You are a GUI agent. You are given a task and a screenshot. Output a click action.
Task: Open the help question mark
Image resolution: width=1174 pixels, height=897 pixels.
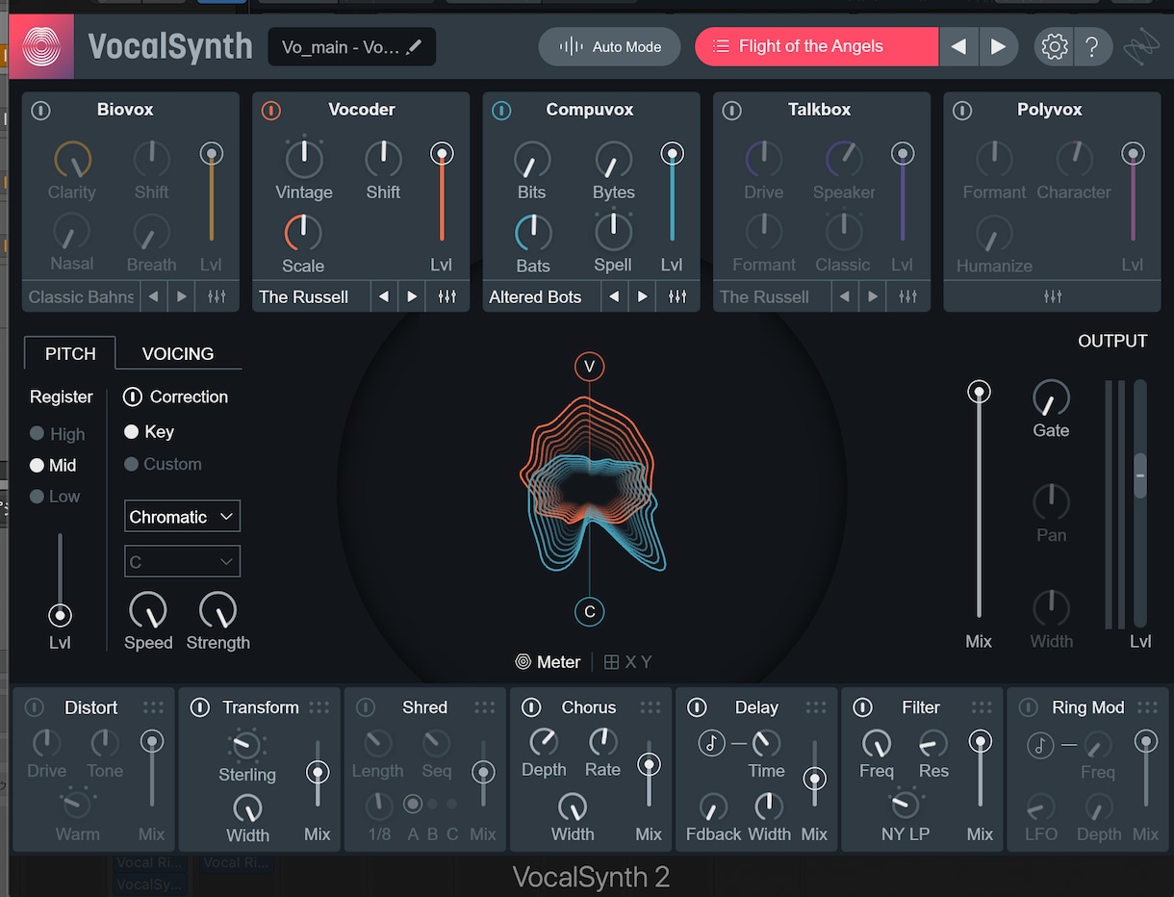coord(1092,46)
